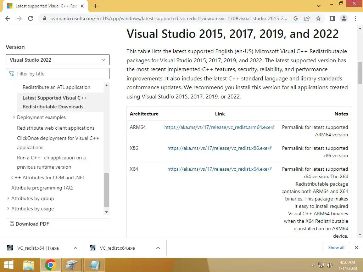Click the volume speaker tray icon

click(x=329, y=265)
